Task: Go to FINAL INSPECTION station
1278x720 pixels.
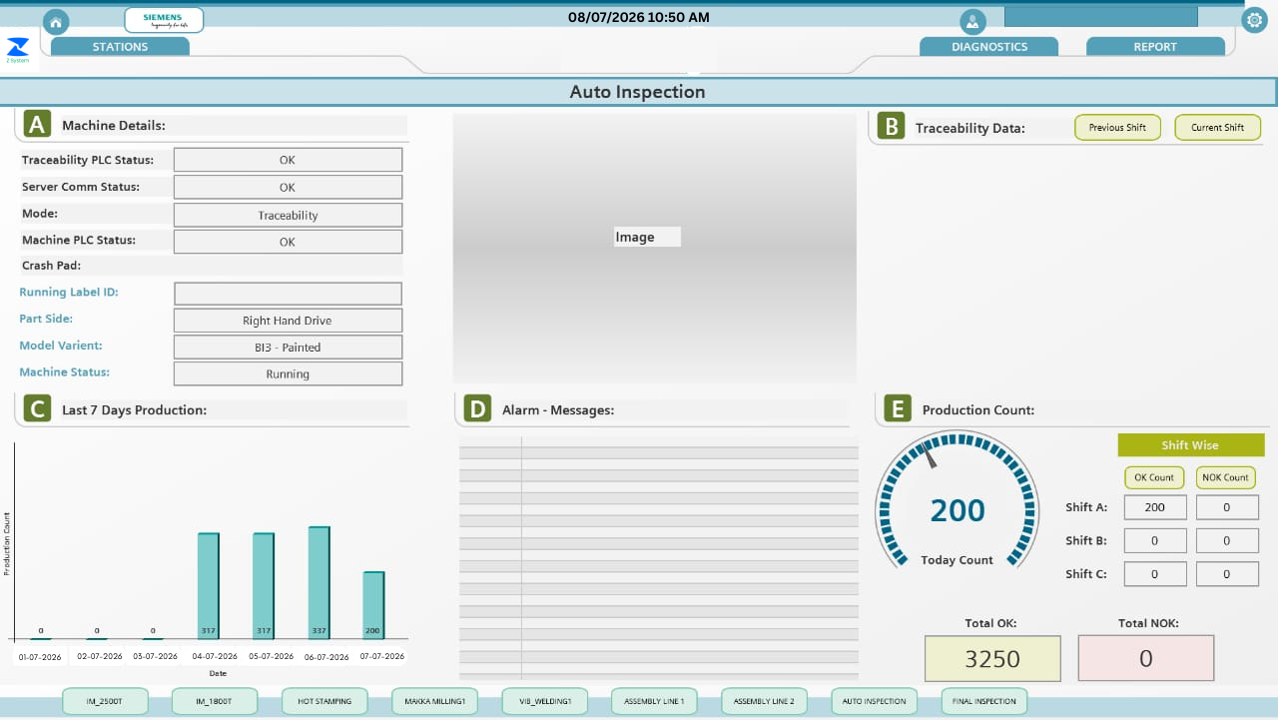Action: coord(983,701)
